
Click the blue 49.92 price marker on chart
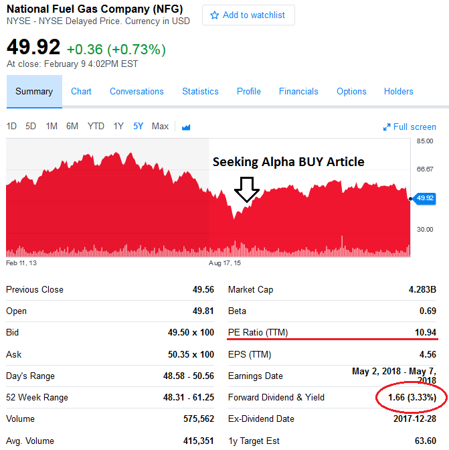pos(425,198)
